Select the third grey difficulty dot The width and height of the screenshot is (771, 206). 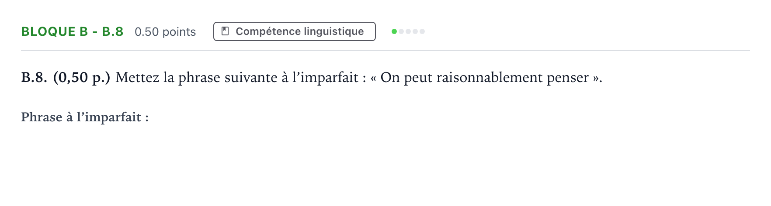(x=408, y=31)
